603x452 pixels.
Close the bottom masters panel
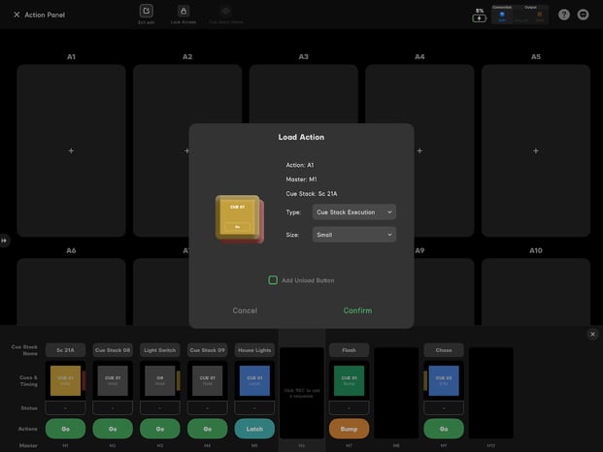[592, 335]
